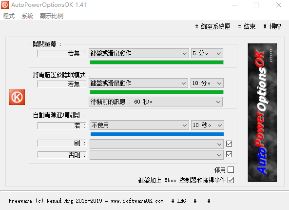The image size is (289, 210).
Task: Uncheck 鍵盤加上 Xbox 控制器和搖桿事件 checkbox
Action: (231, 180)
